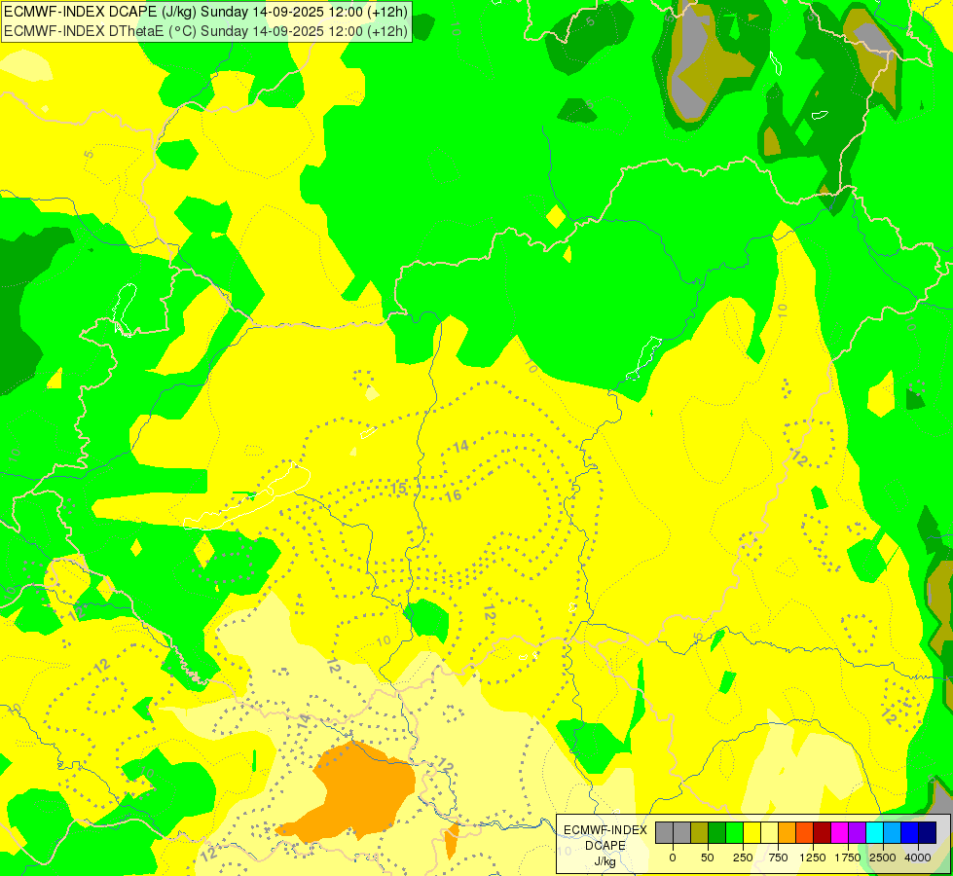Click the red-orange legend swatch
Image resolution: width=953 pixels, height=876 pixels.
[x=805, y=832]
